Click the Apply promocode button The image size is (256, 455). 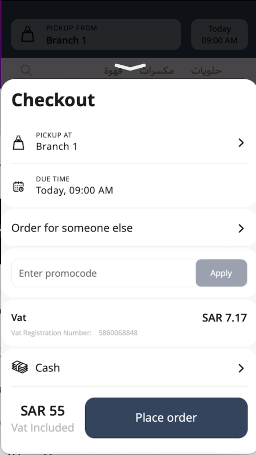point(221,273)
